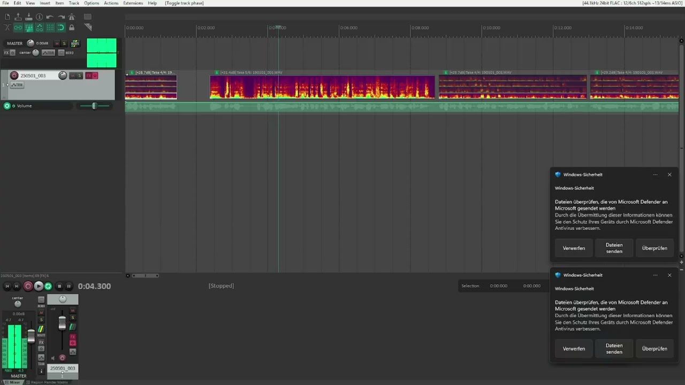685x385 pixels.
Task: Click the Open Project upload-arrow icon
Action: (18, 17)
